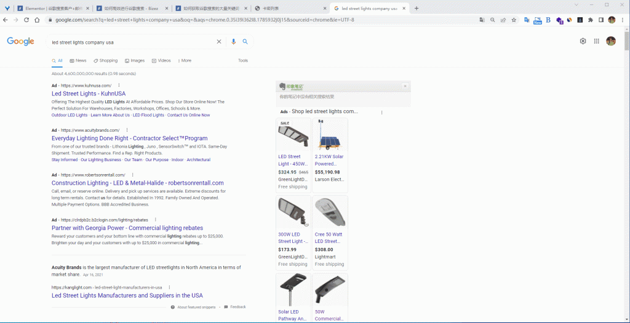Switch to the News results tab
This screenshot has height=323, width=630.
(78, 61)
